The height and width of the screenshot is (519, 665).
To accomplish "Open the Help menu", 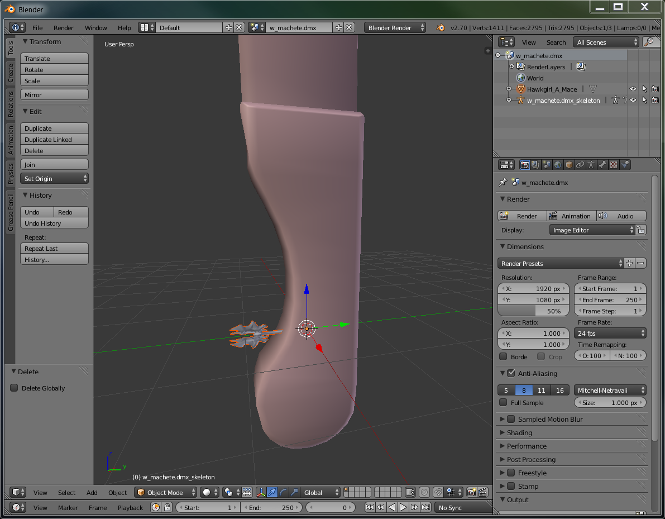I will pos(125,27).
